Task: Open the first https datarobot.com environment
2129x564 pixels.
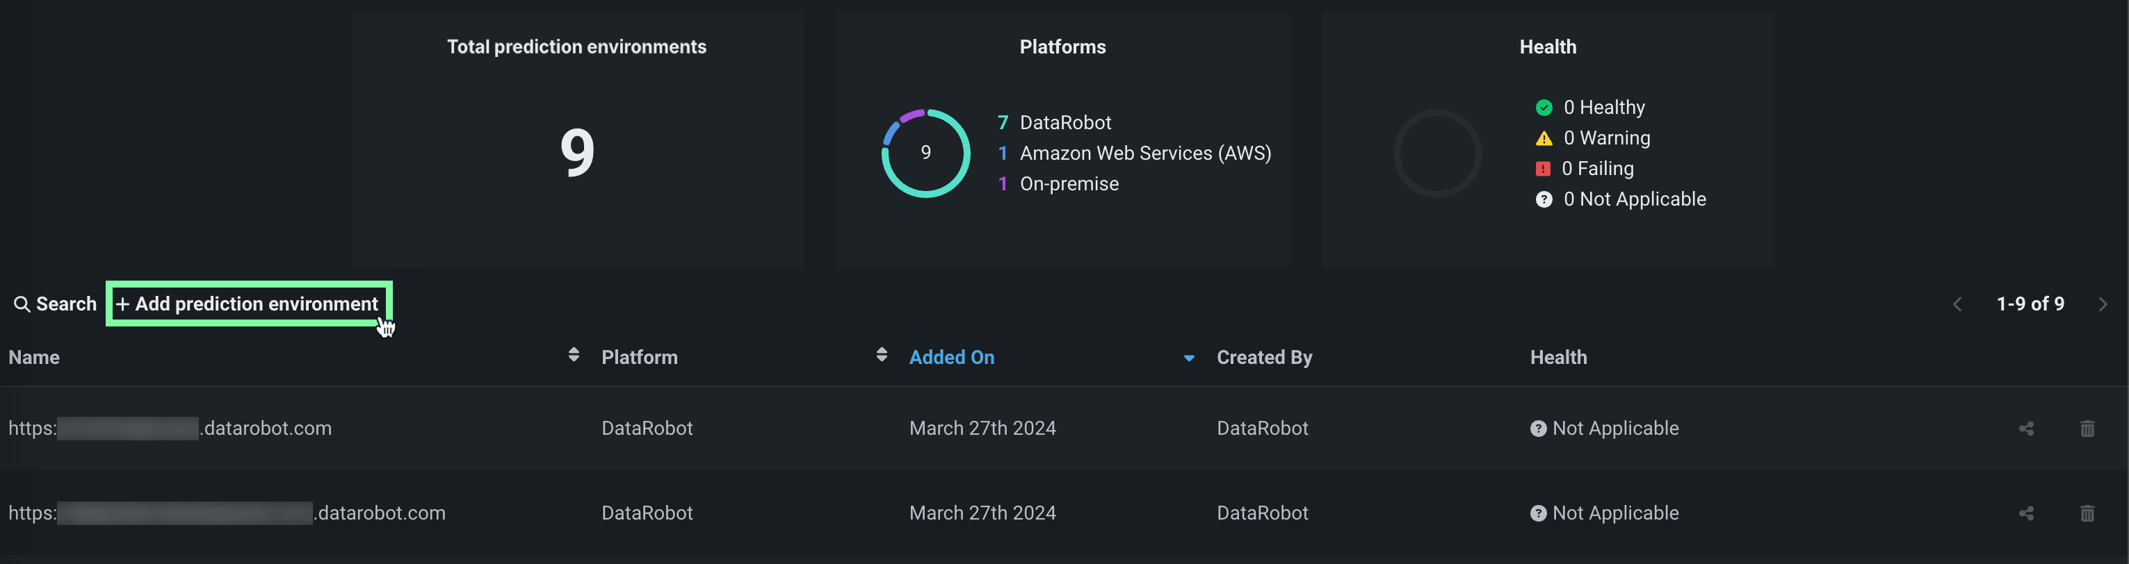Action: tap(170, 429)
